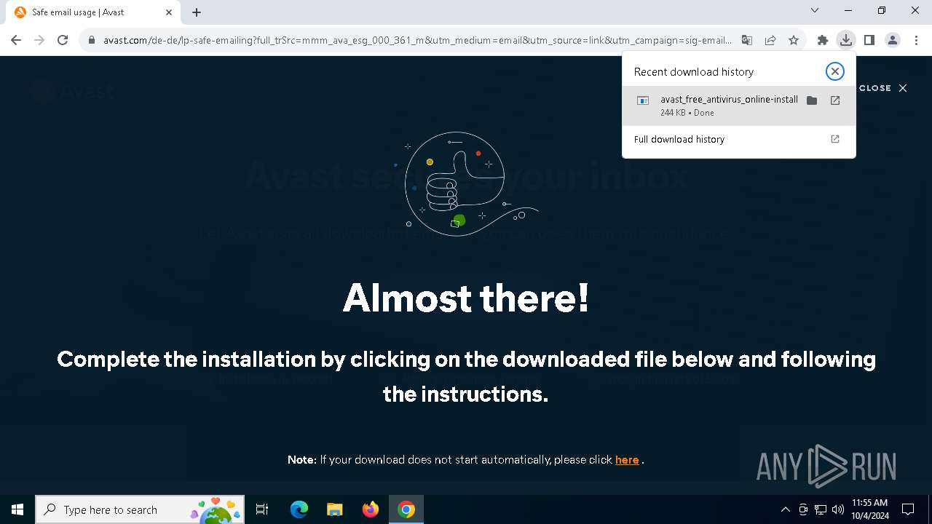932x524 pixels.
Task: Translate this page icon
Action: point(747,40)
